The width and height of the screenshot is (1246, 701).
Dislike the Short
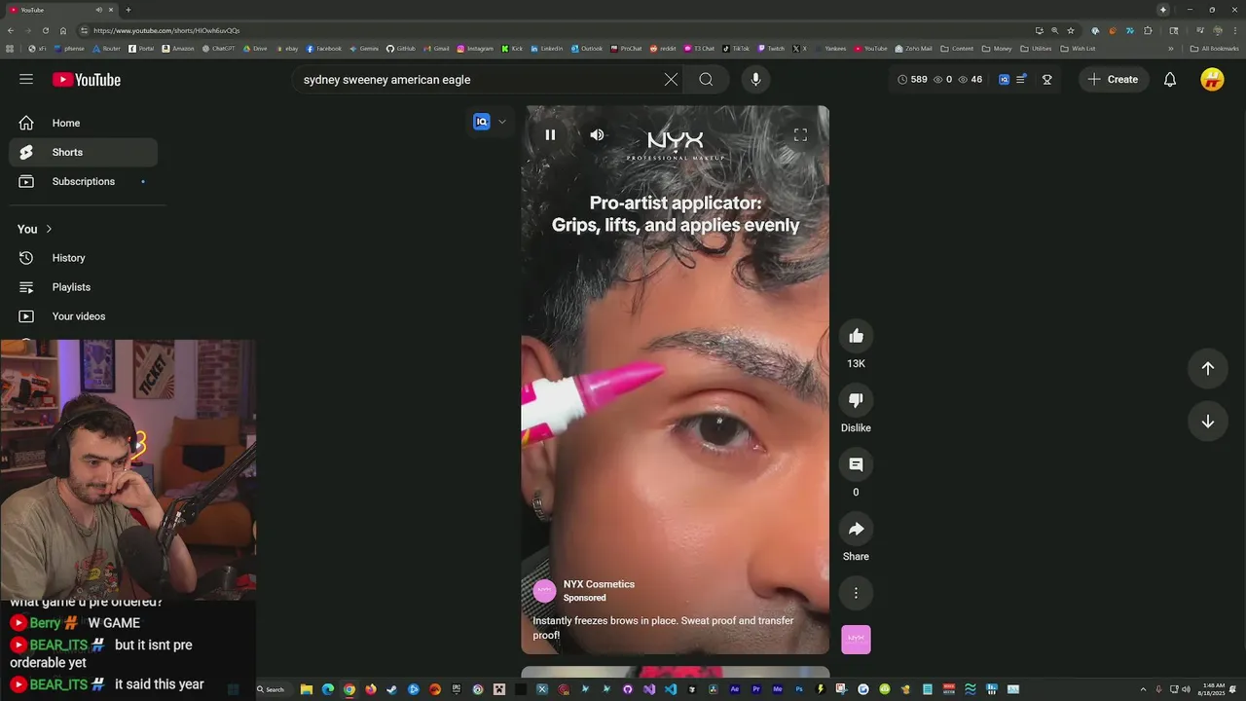click(x=856, y=400)
